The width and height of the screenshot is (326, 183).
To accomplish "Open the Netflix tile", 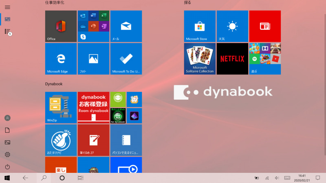I will [232, 59].
